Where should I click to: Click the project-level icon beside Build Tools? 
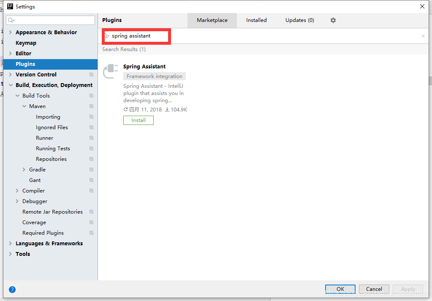click(x=92, y=95)
